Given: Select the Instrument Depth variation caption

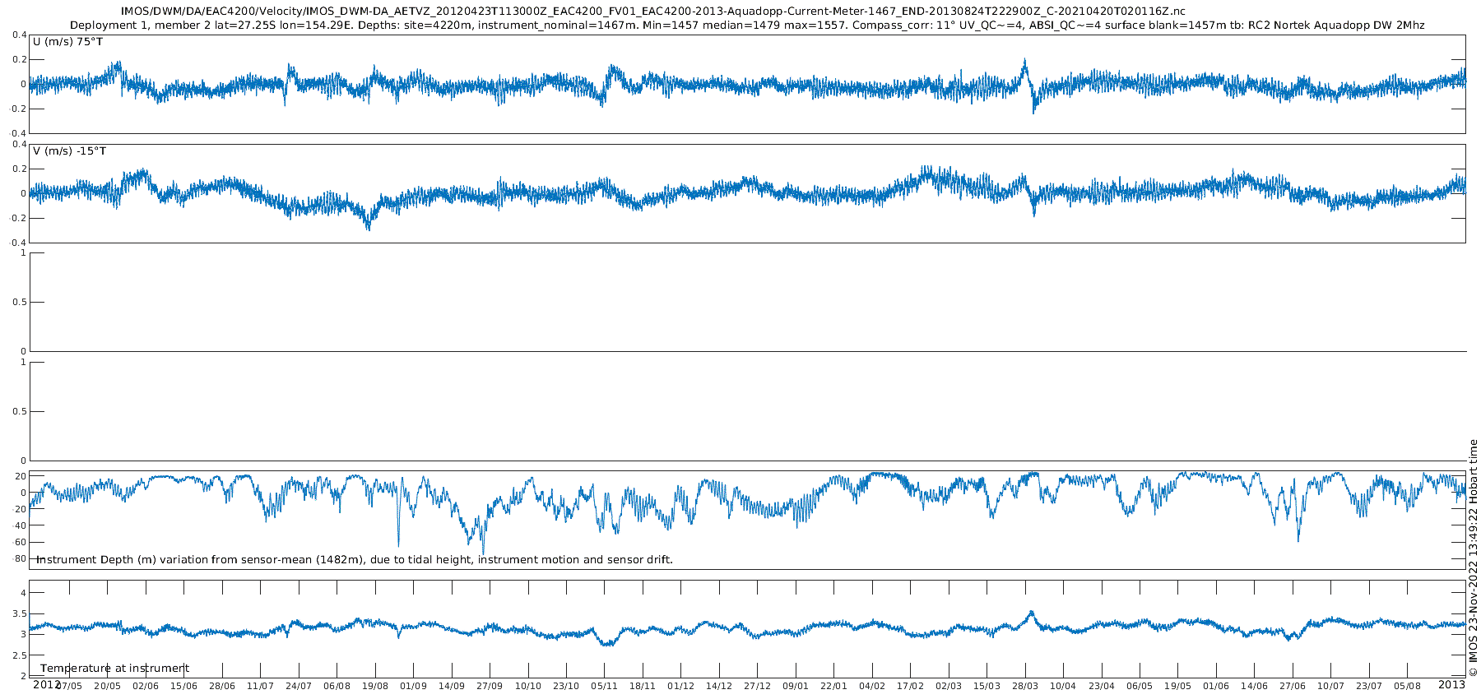Looking at the screenshot, I should coord(355,560).
